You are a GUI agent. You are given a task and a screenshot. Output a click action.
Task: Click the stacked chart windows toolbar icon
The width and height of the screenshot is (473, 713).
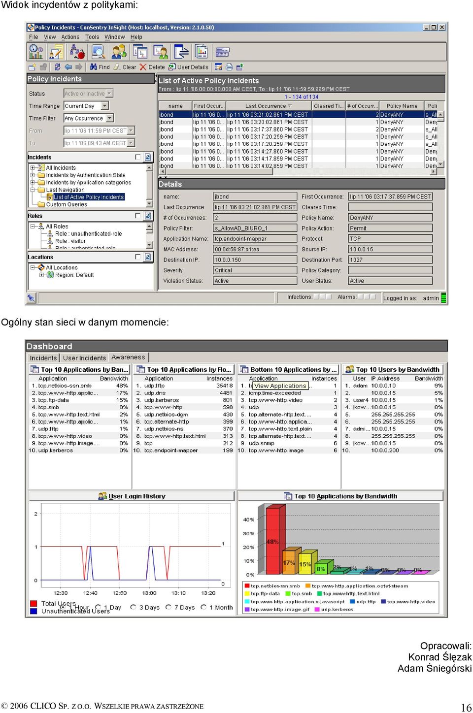pos(140,51)
